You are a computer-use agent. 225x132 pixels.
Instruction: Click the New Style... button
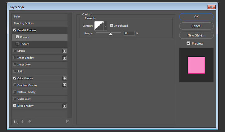196,35
